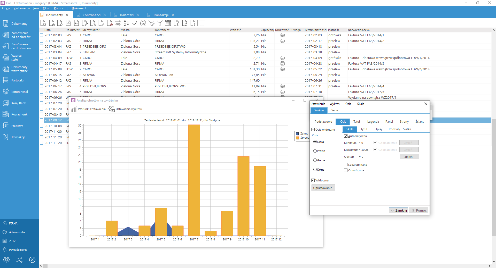Select the Dolna axis radio button
Image resolution: width=496 pixels, height=268 pixels.
[315, 170]
